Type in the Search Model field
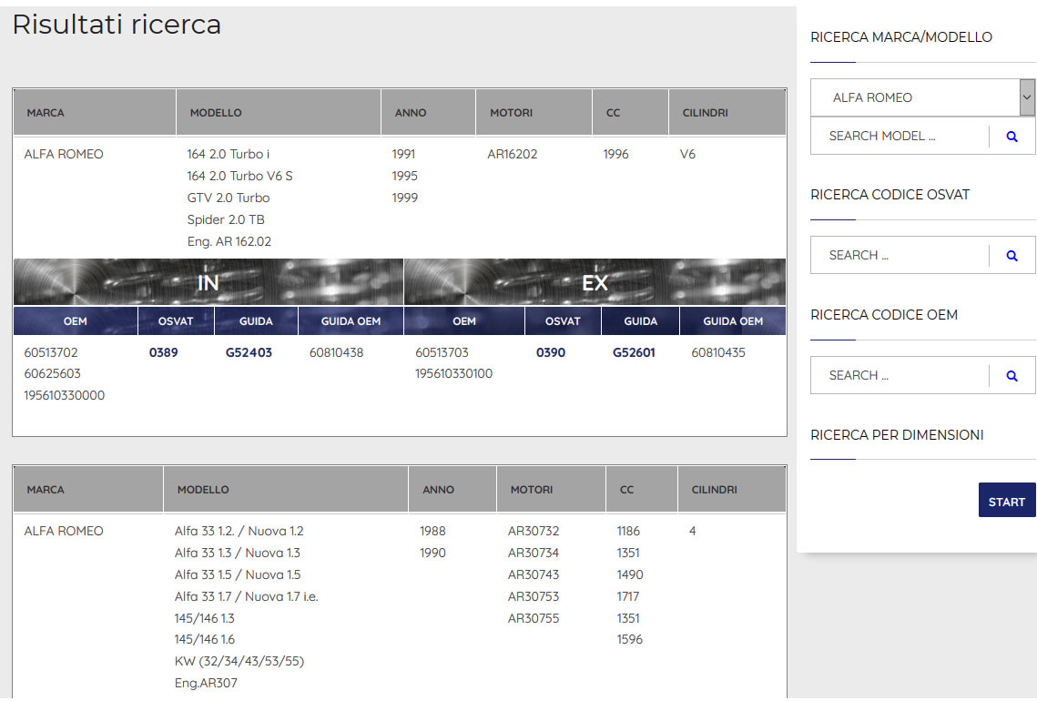Viewport: 1037px width, 701px height. point(899,136)
